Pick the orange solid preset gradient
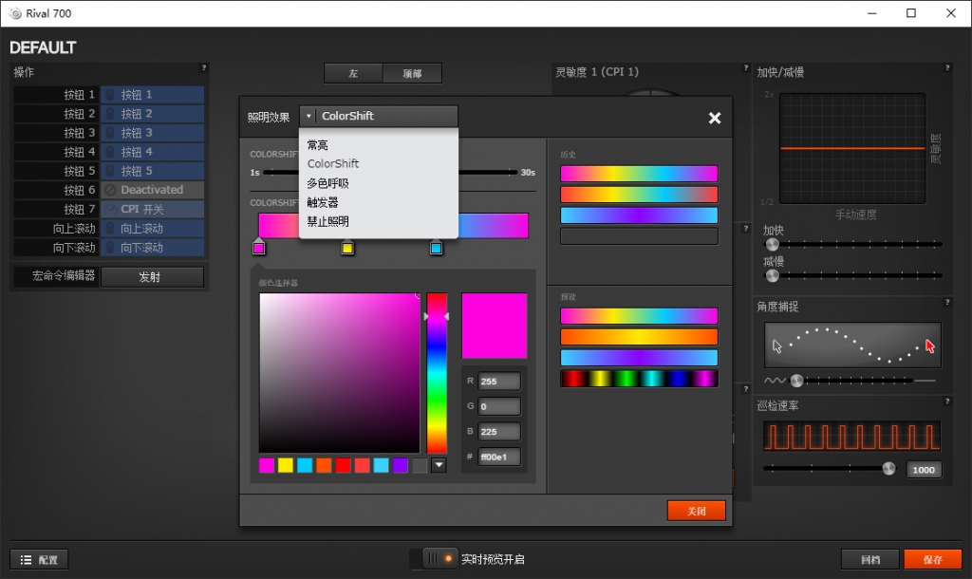This screenshot has height=579, width=972. tap(639, 337)
